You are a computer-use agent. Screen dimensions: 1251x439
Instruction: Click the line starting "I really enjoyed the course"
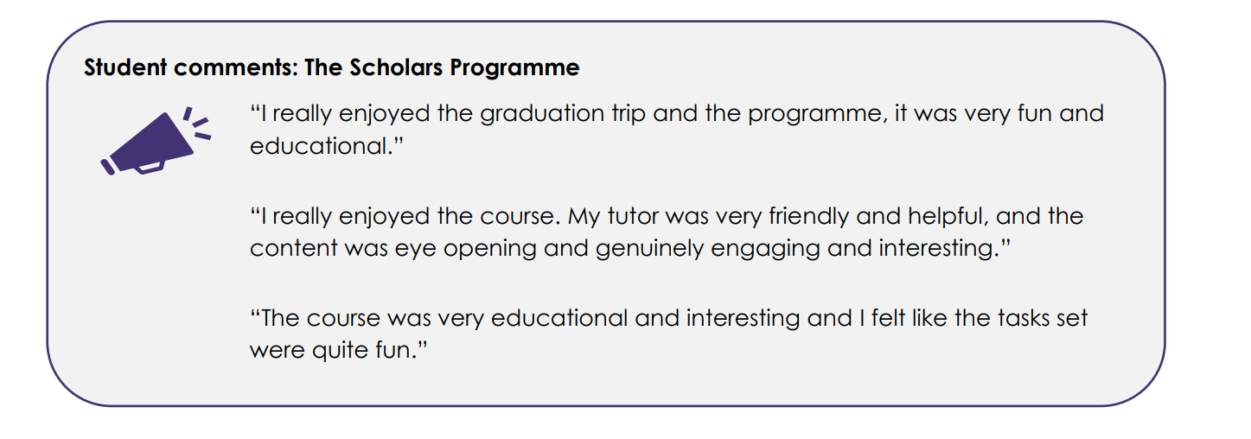click(666, 216)
